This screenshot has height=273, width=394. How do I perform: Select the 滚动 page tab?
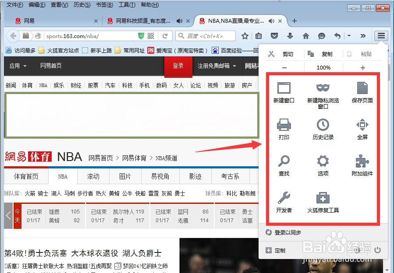93,176
